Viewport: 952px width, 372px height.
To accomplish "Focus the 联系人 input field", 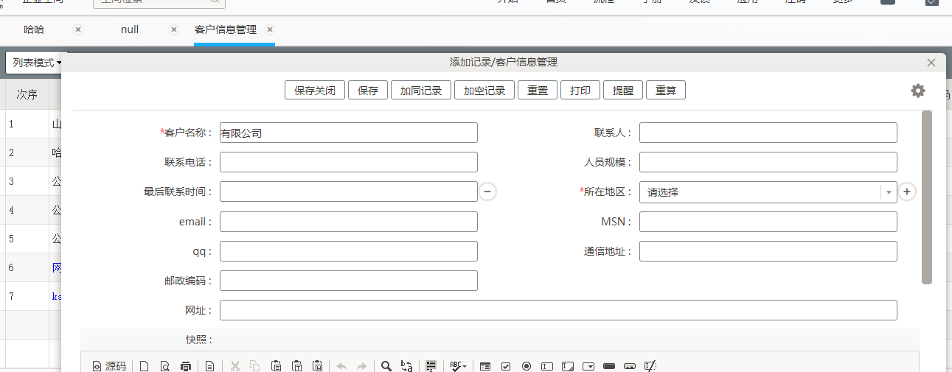I will point(768,133).
